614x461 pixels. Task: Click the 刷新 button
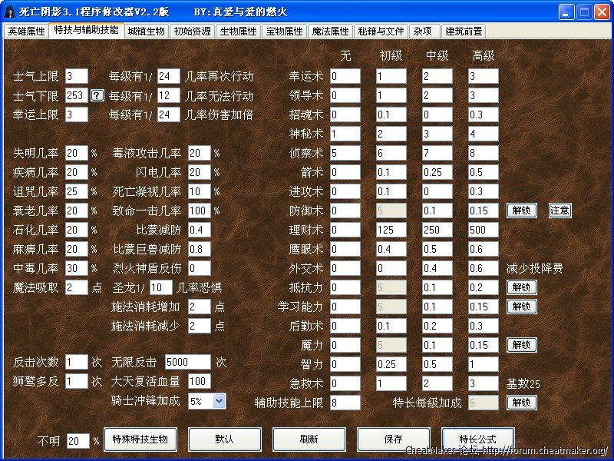click(x=309, y=439)
